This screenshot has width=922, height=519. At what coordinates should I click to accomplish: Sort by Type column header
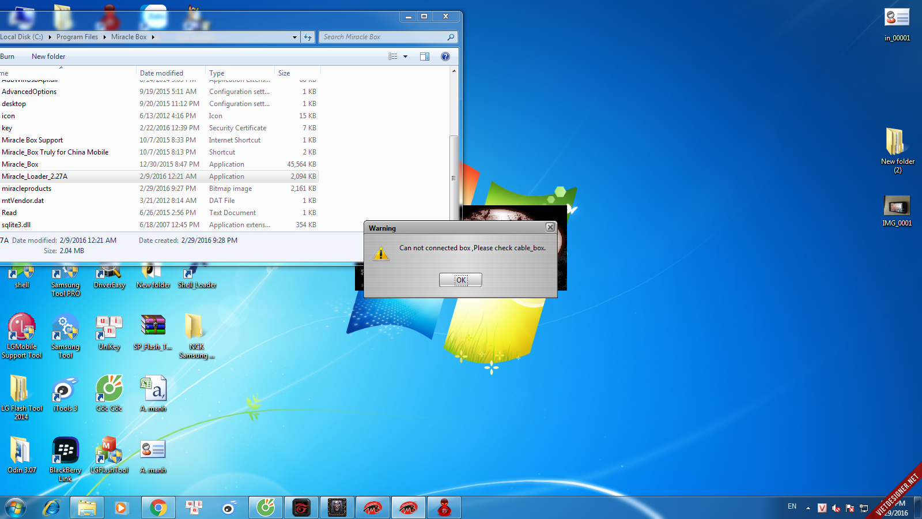[239, 73]
